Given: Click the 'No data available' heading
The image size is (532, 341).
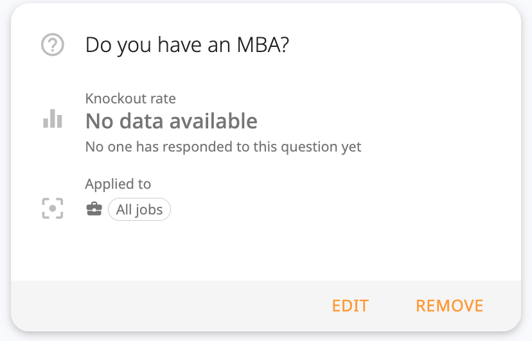Looking at the screenshot, I should (x=172, y=121).
